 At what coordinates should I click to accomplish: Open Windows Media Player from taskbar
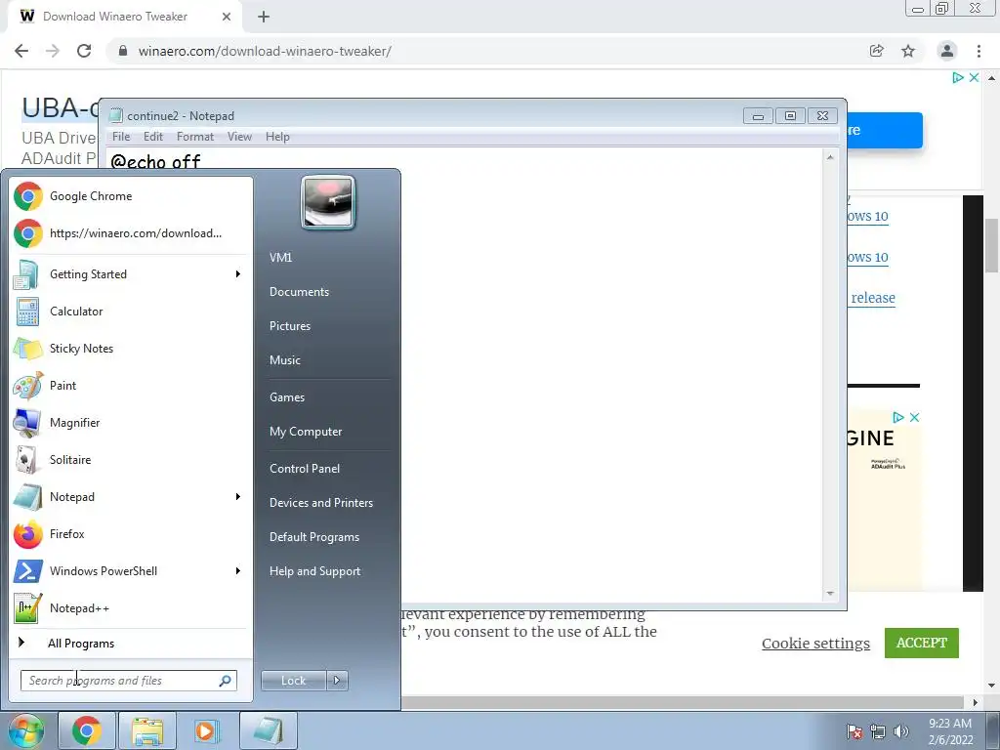(207, 730)
